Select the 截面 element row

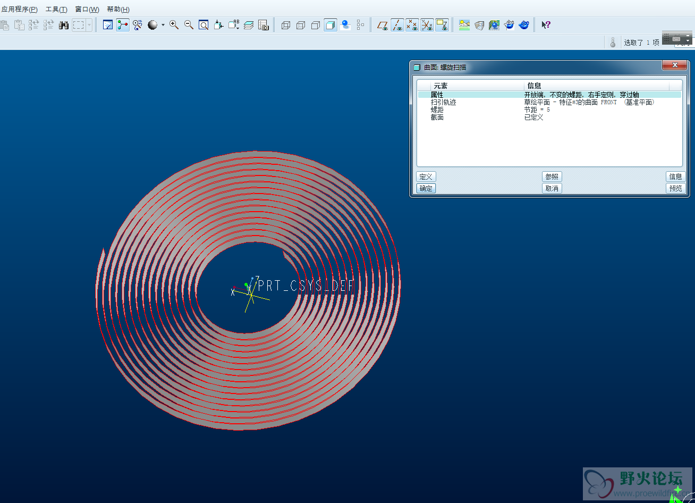(x=549, y=117)
